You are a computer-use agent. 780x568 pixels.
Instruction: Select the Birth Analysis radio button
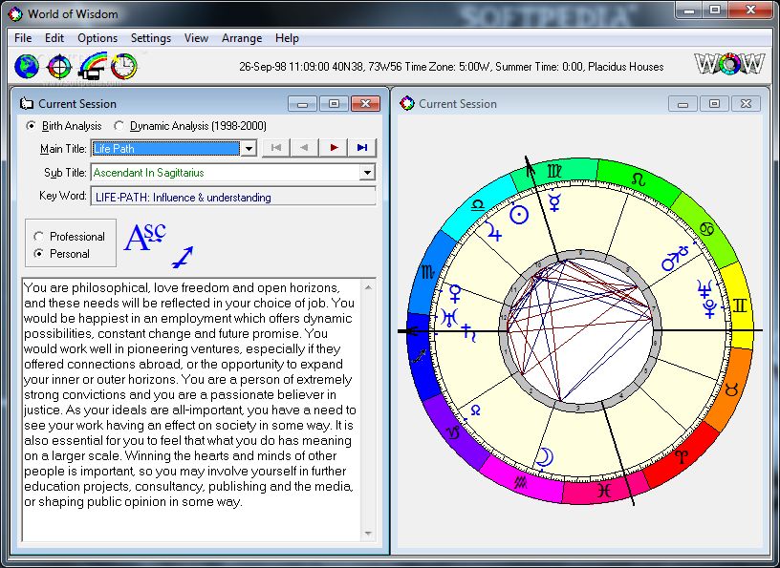point(32,126)
